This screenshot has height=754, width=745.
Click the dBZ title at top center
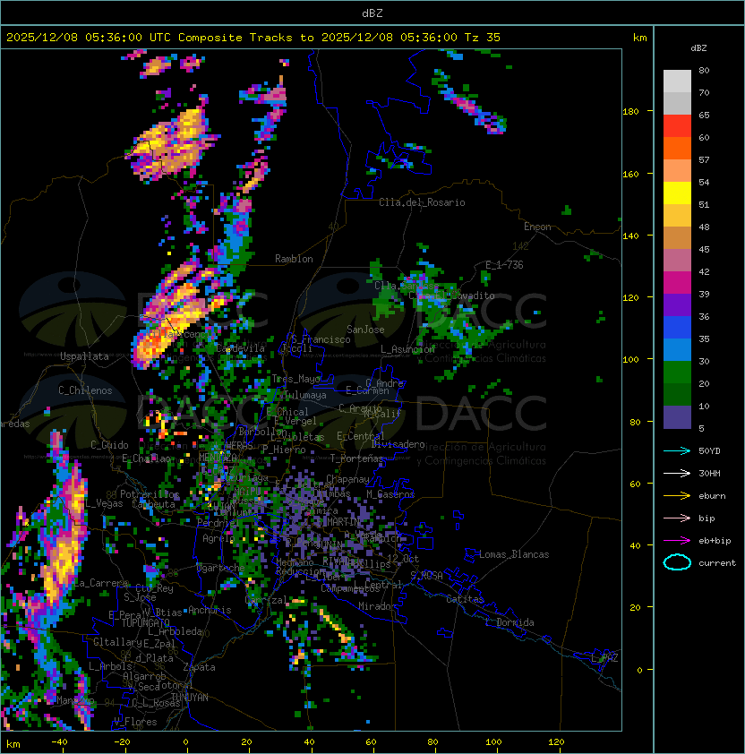pos(372,13)
